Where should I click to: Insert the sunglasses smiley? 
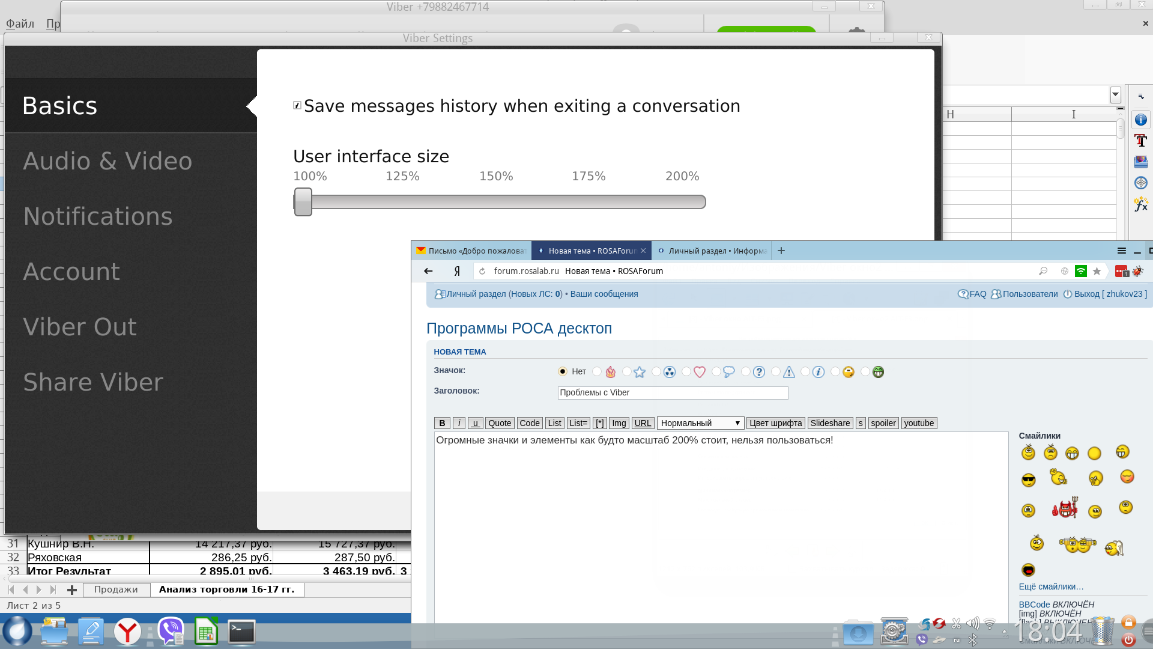(x=1028, y=480)
